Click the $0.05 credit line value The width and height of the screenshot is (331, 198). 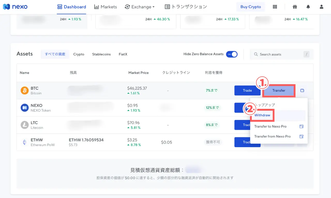coord(167,142)
